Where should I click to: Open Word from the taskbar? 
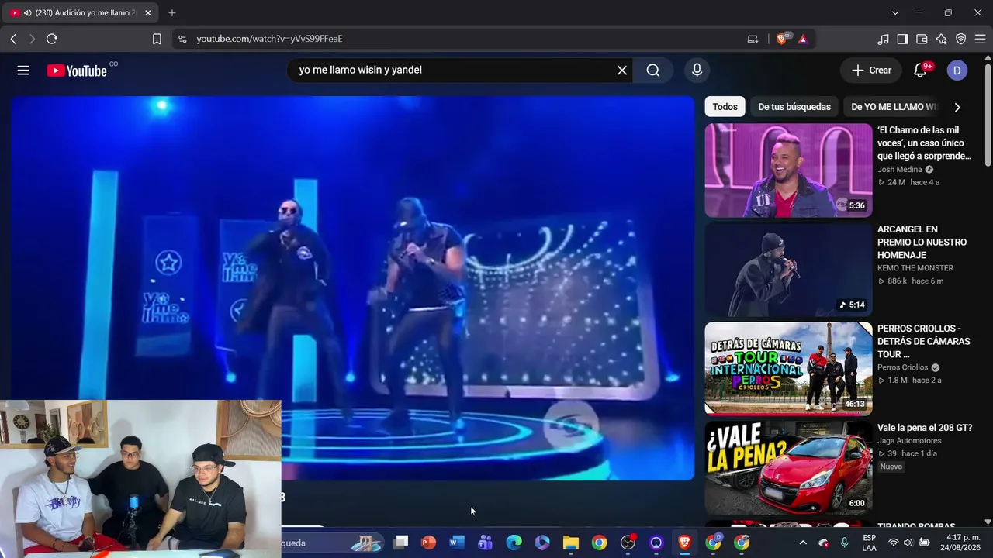(x=457, y=542)
